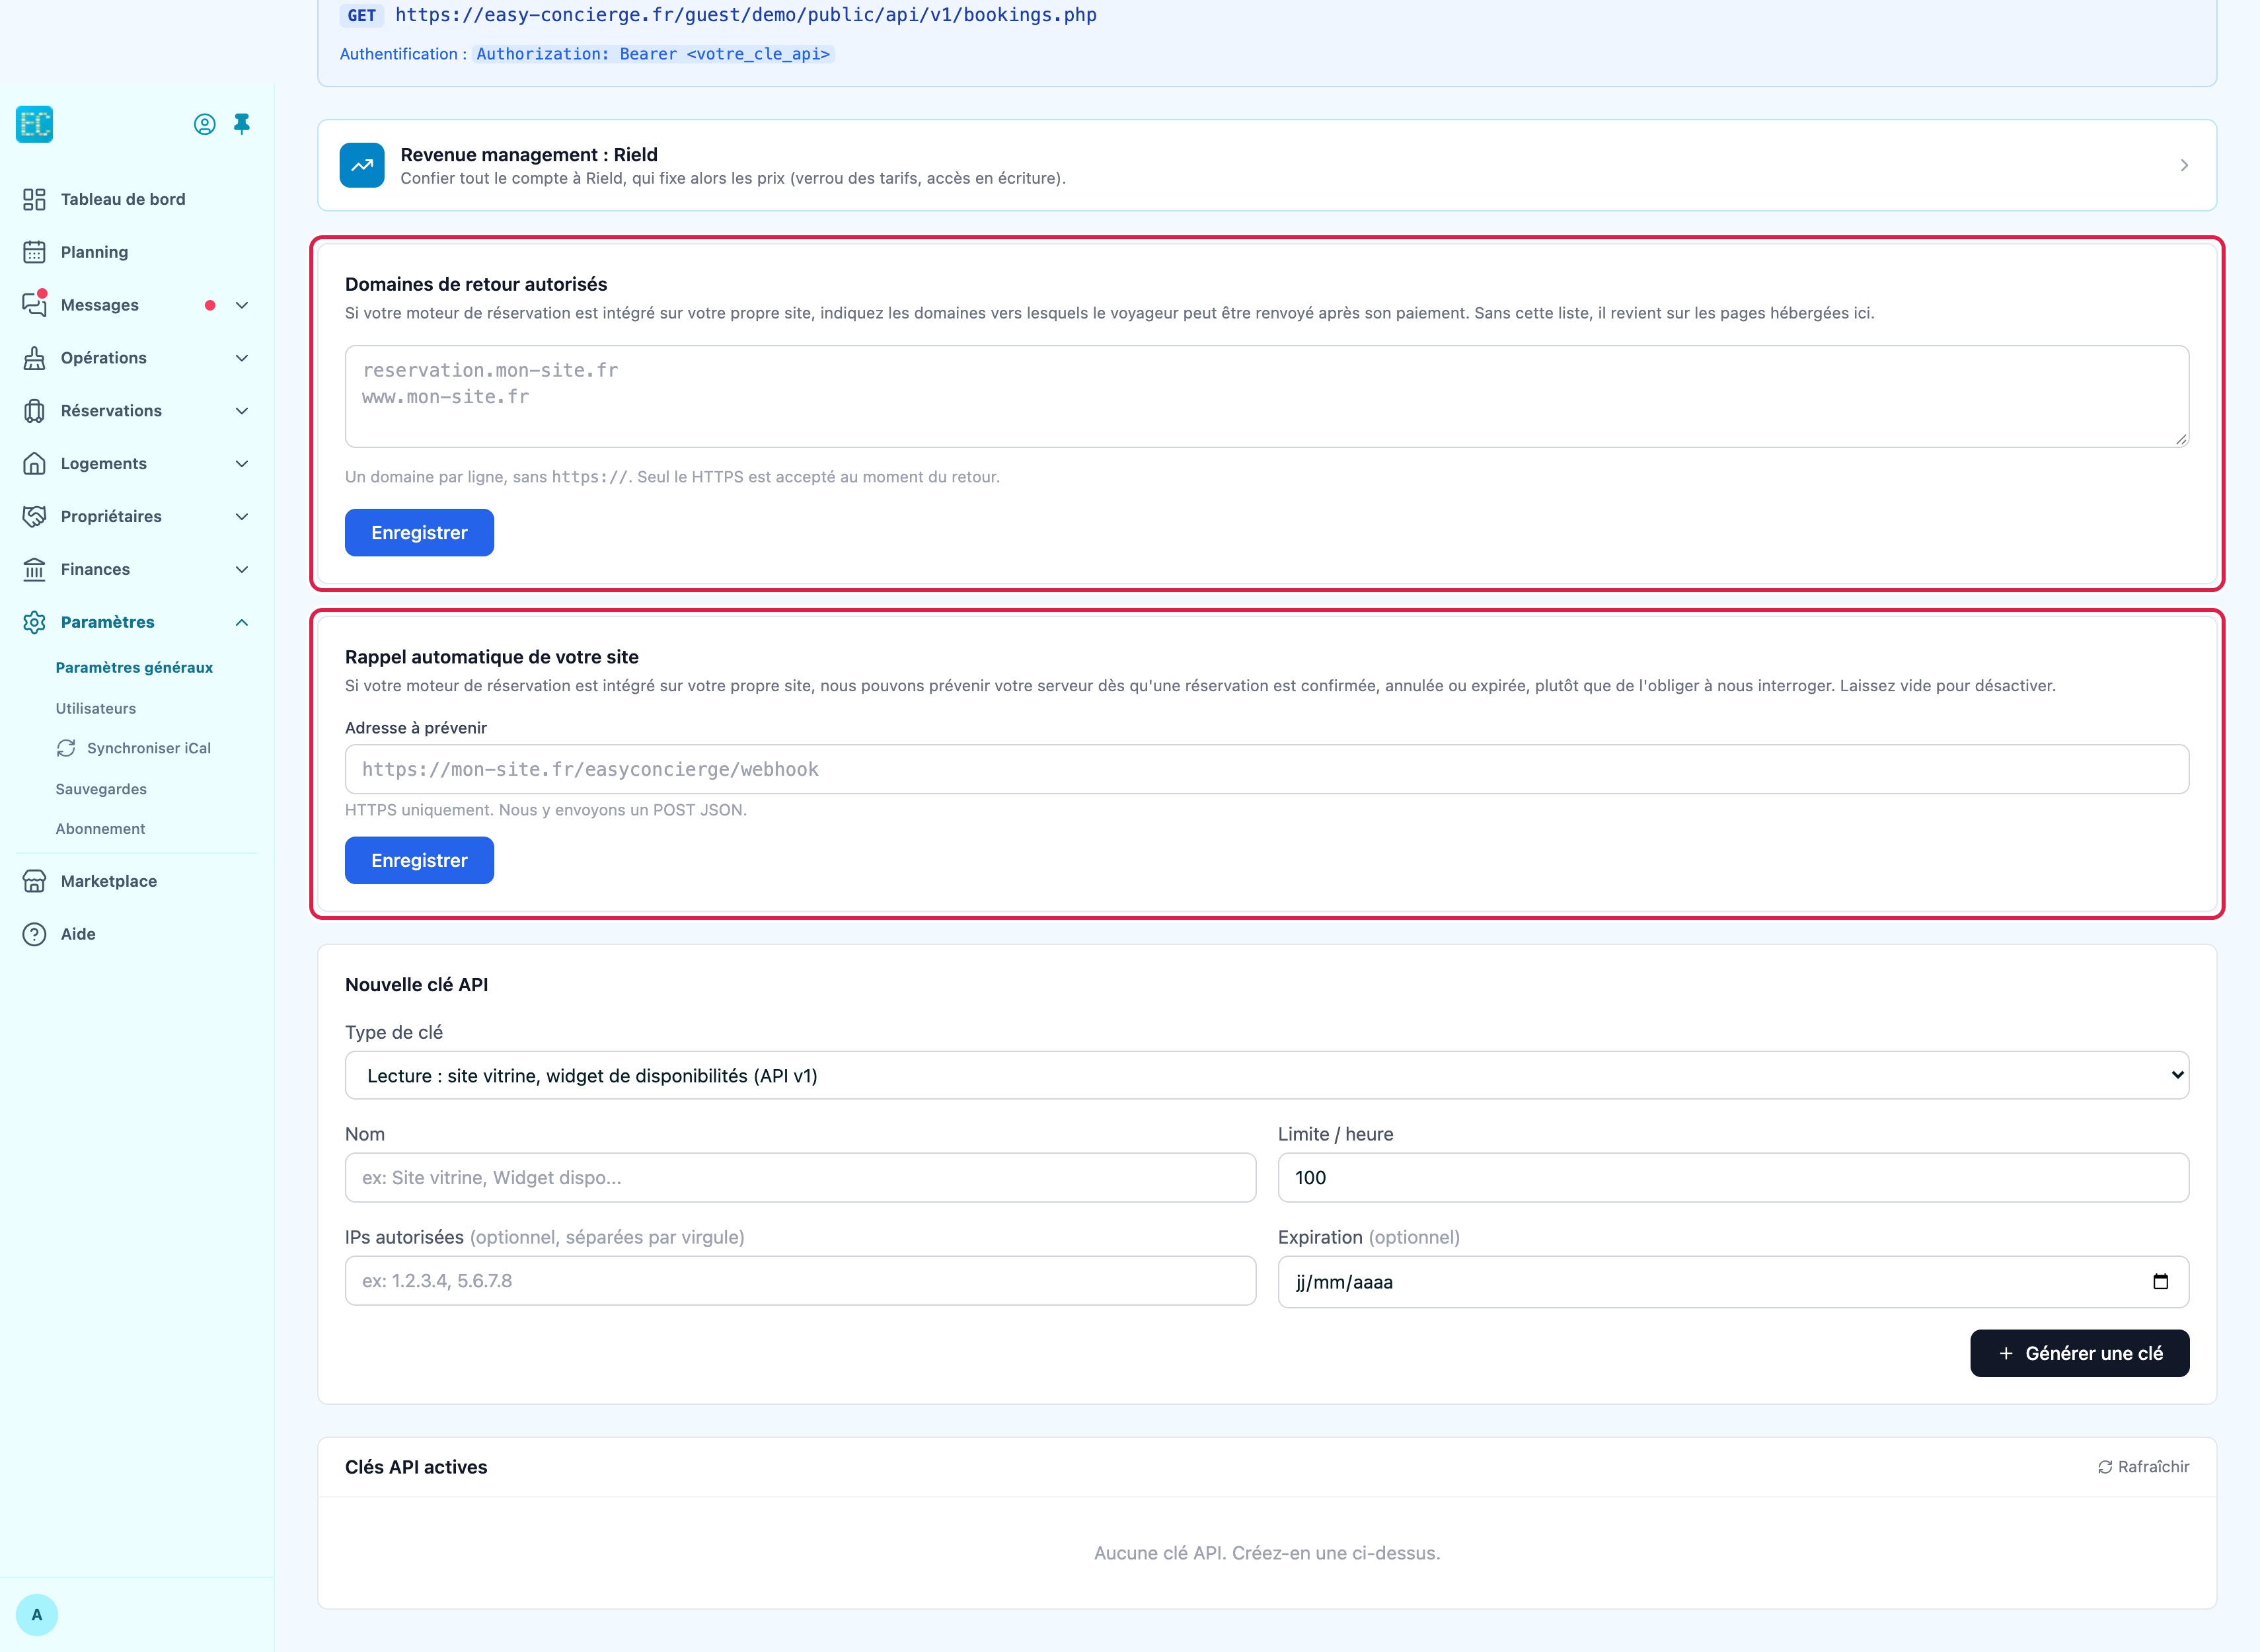Click the Paramètres gear icon
The height and width of the screenshot is (1652, 2260).
point(34,622)
